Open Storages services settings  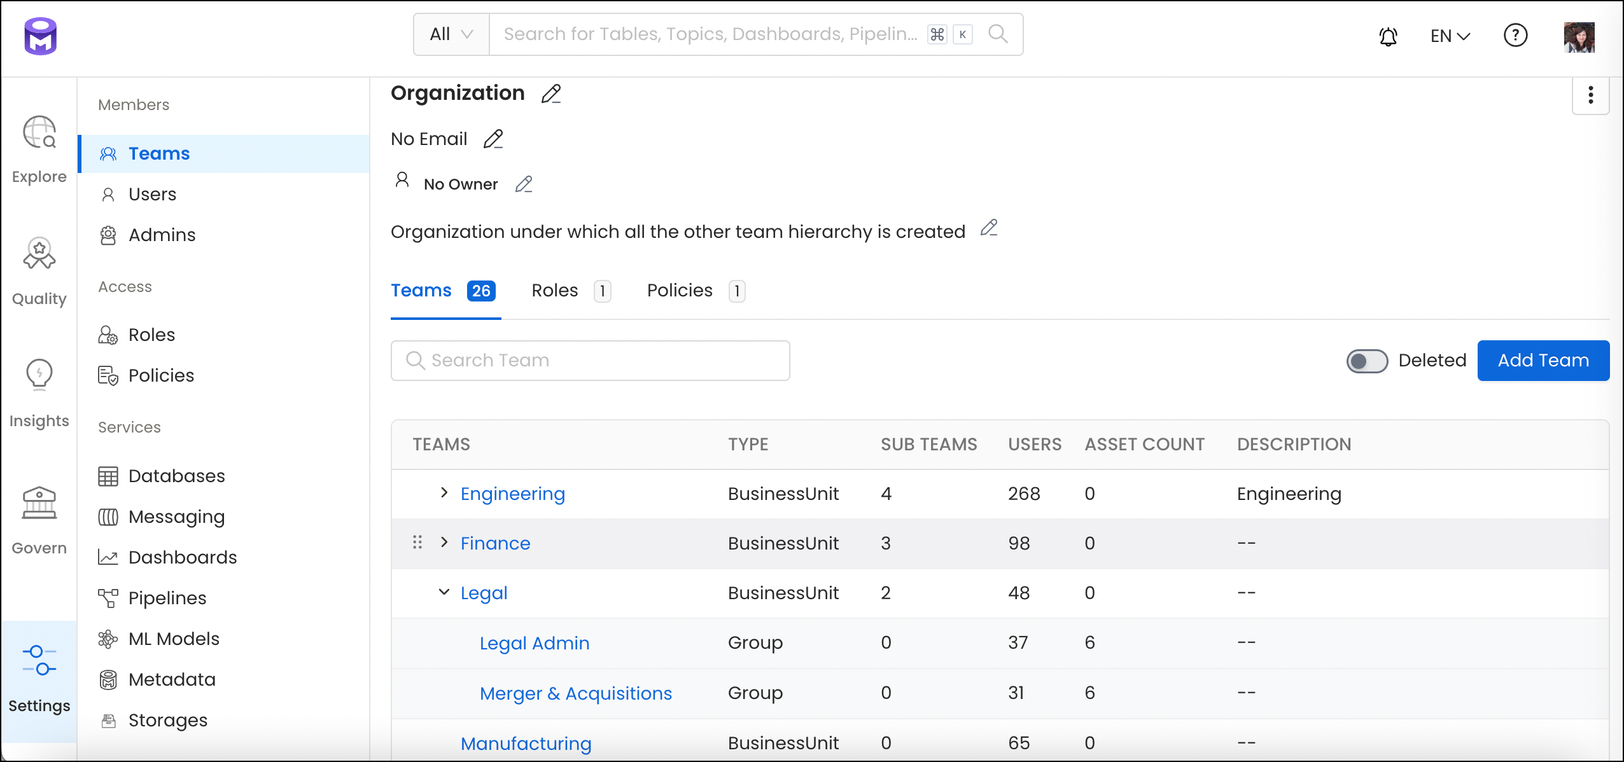coord(224,720)
